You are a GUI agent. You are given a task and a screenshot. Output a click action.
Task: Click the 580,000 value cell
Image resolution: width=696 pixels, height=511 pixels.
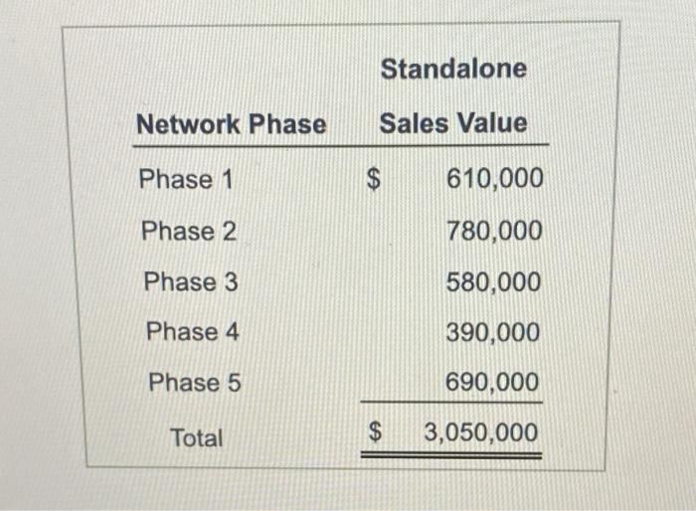click(x=493, y=282)
